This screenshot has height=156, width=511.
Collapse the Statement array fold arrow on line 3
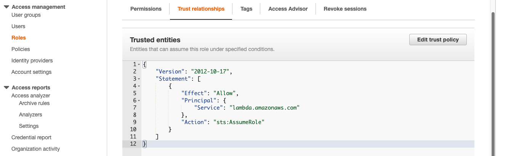139,79
